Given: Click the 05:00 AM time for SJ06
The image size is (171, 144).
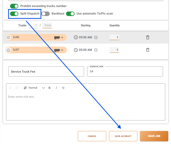Looking at the screenshot, I should click(x=85, y=37).
